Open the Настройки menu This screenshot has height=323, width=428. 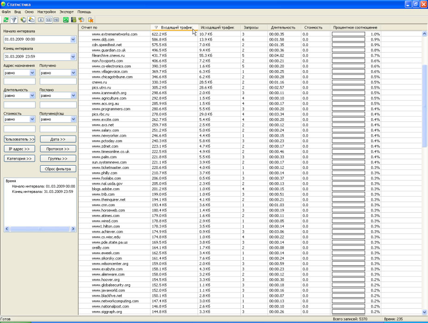tap(46, 12)
